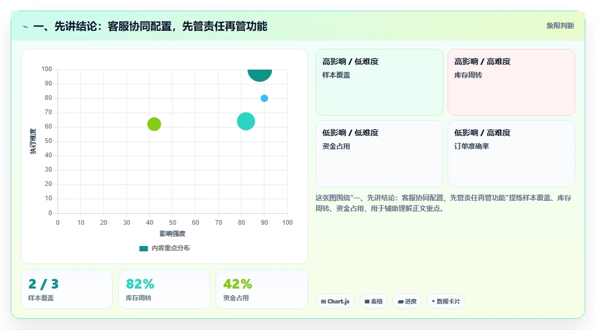
Task: Click the Chart.js tag chip
Action: [x=335, y=301]
